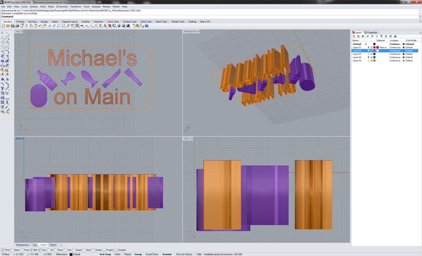Screen dimensions: 422x256
Task: Open the Perspective viewport title dropdown arrow
Action: click(199, 32)
